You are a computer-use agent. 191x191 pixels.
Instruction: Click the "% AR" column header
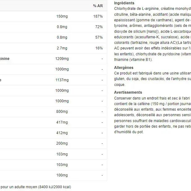tap(98, 6)
